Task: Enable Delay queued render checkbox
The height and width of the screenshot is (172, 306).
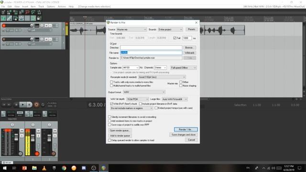Action: point(109,140)
